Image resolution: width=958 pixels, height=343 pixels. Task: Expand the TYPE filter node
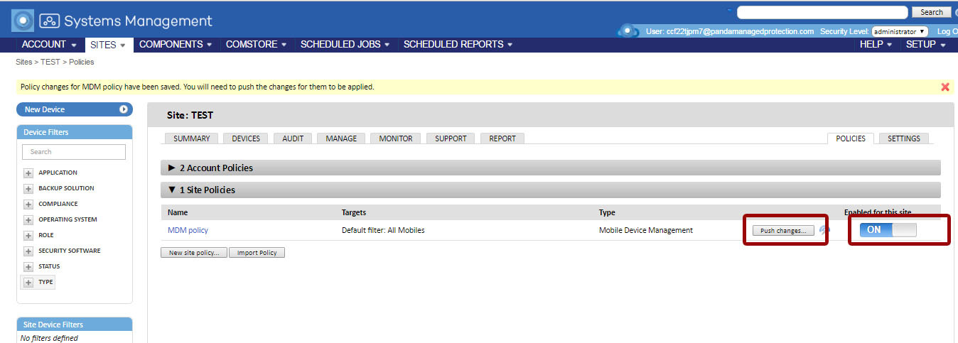[28, 283]
